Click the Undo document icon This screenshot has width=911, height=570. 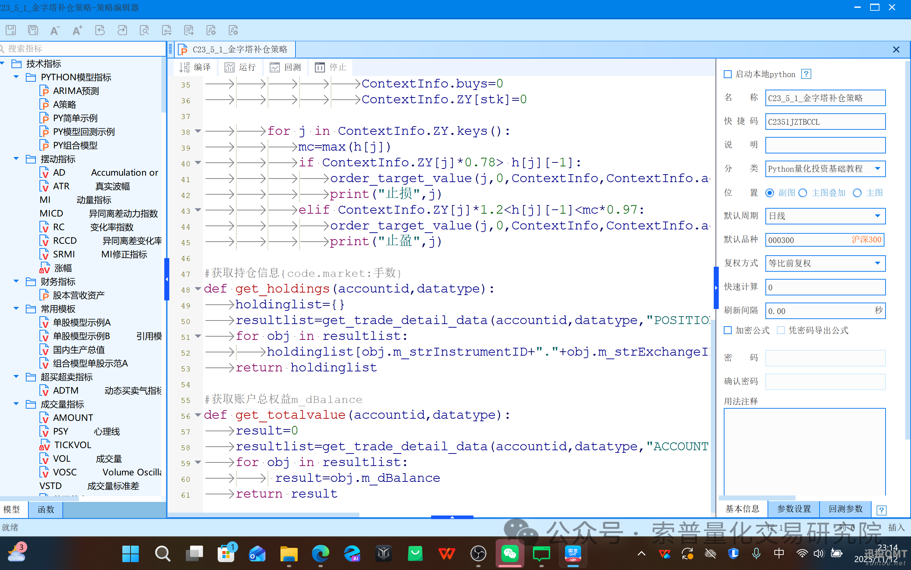click(x=100, y=30)
